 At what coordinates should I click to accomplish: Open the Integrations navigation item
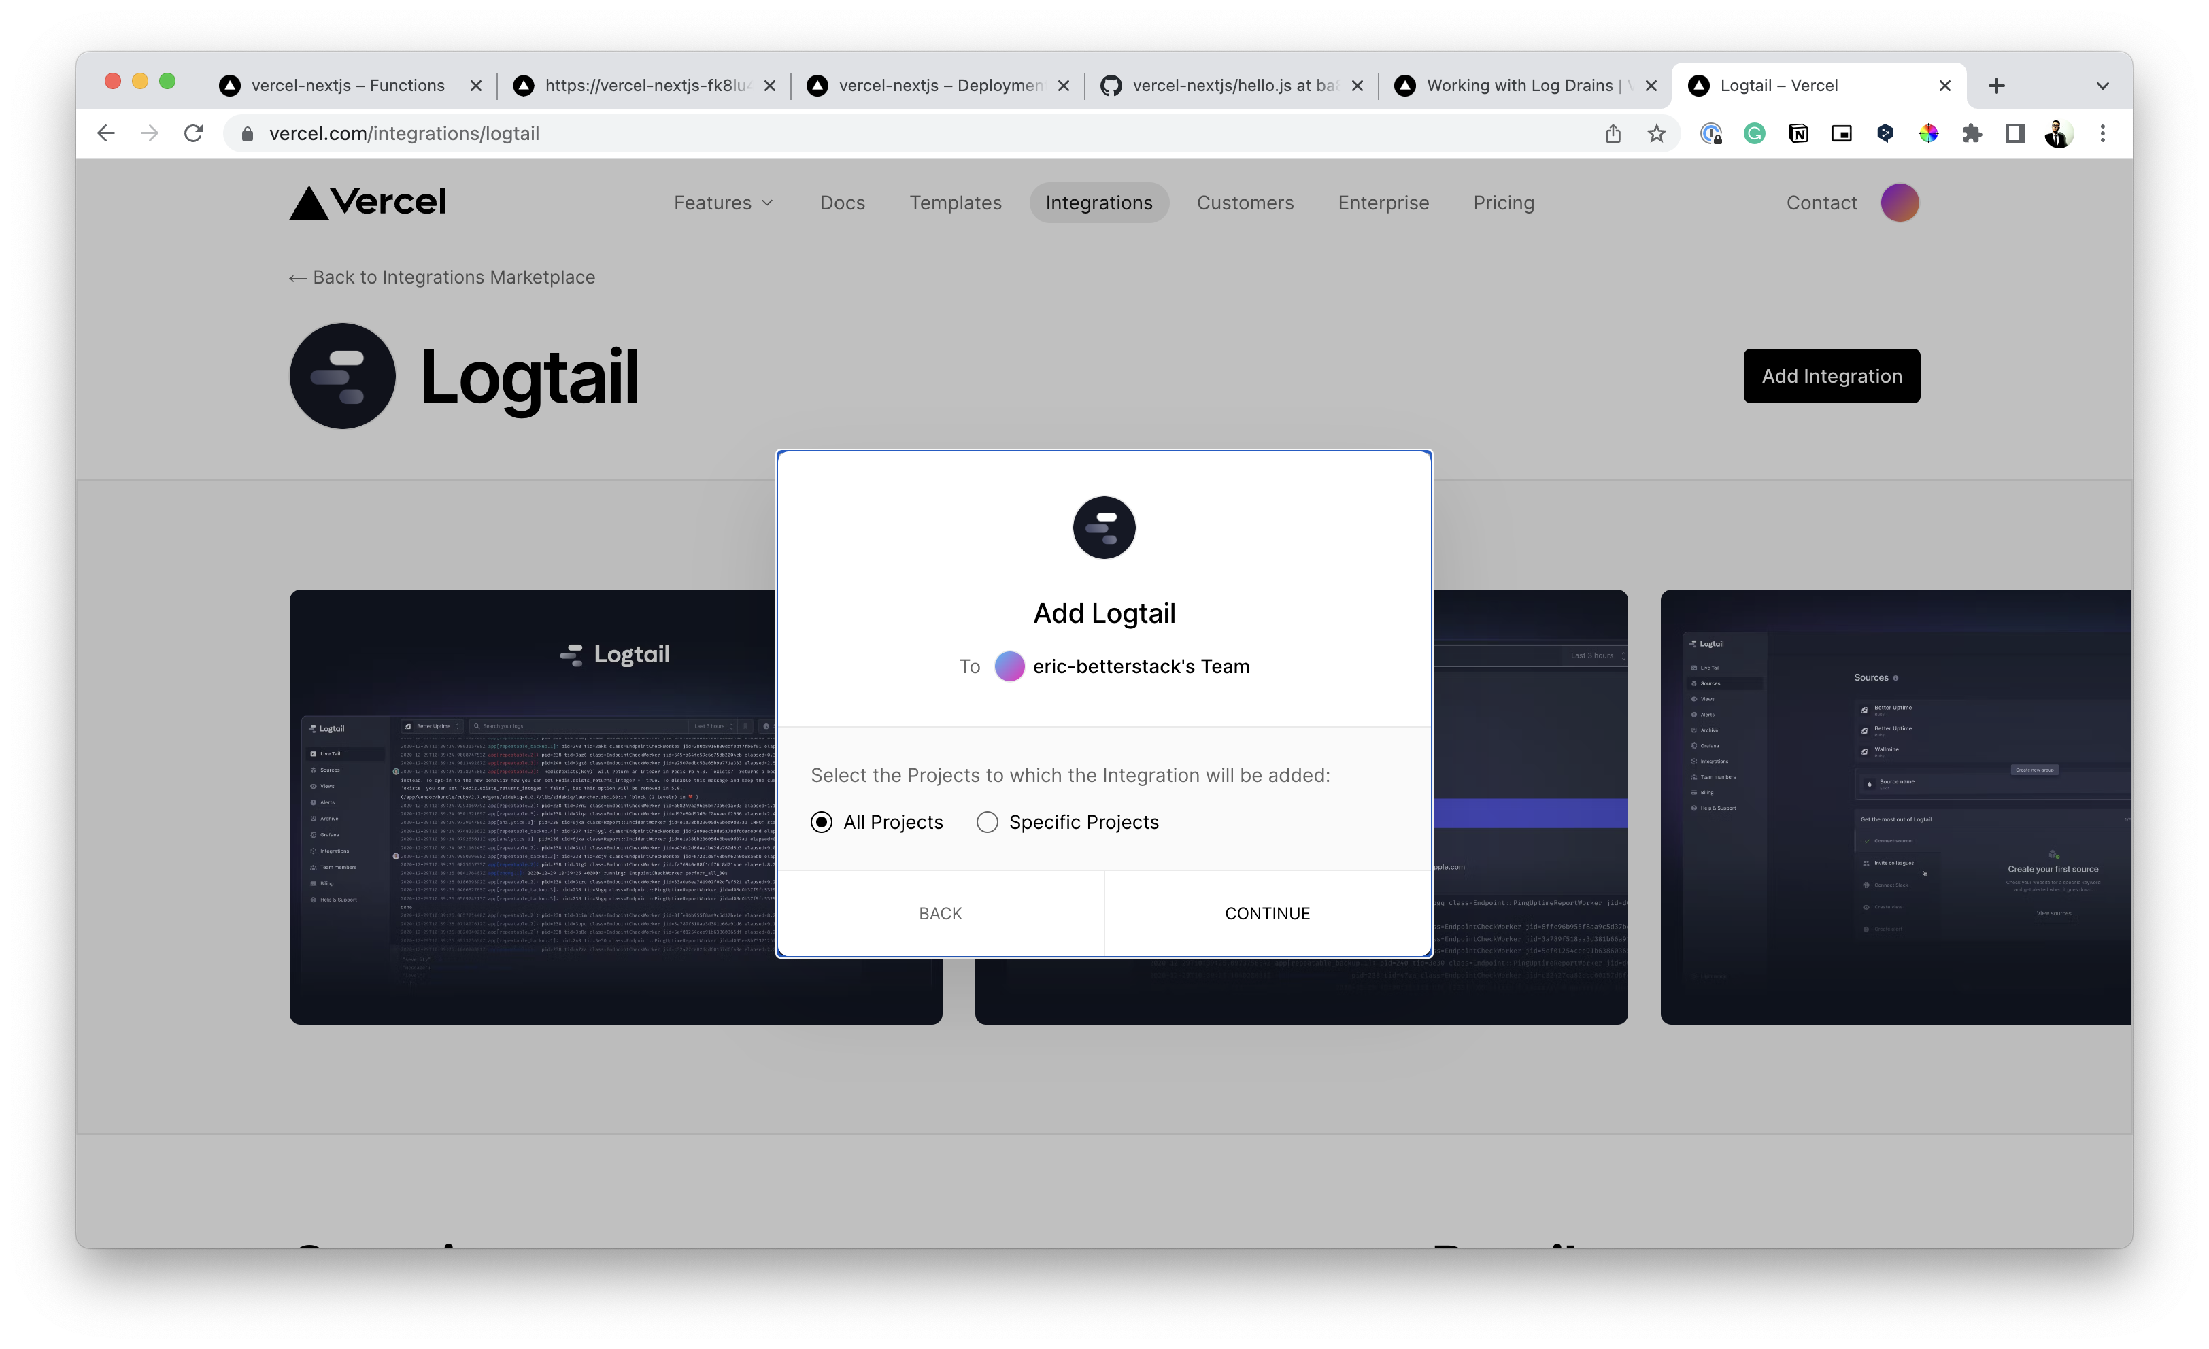1098,203
